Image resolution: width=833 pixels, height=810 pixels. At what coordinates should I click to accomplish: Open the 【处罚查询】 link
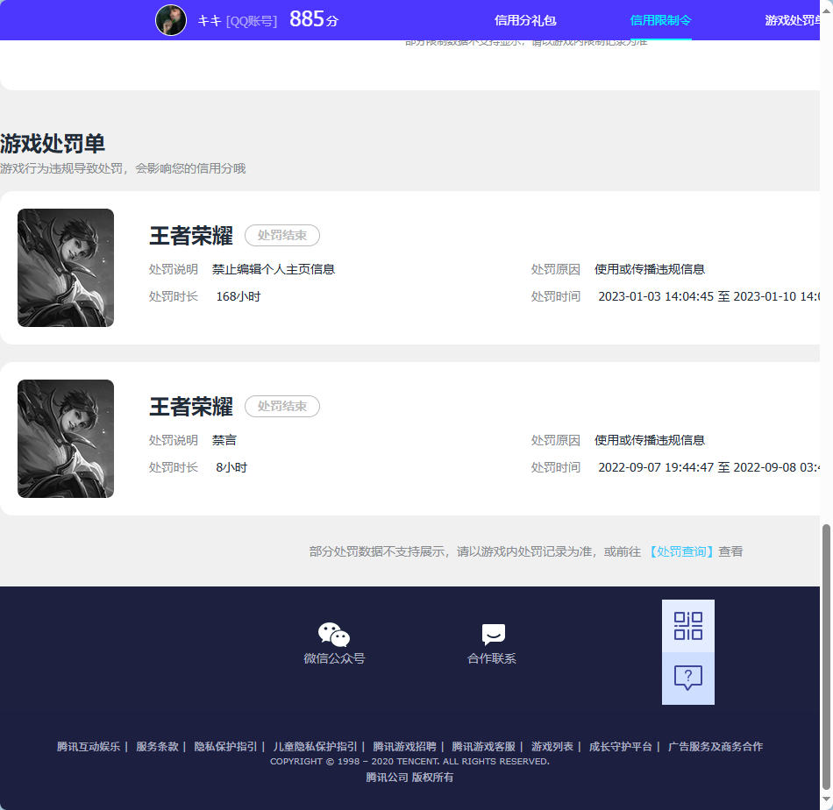tap(681, 551)
